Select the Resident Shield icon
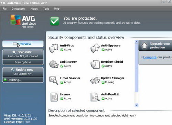This screenshot has height=125, width=172. 95,64
